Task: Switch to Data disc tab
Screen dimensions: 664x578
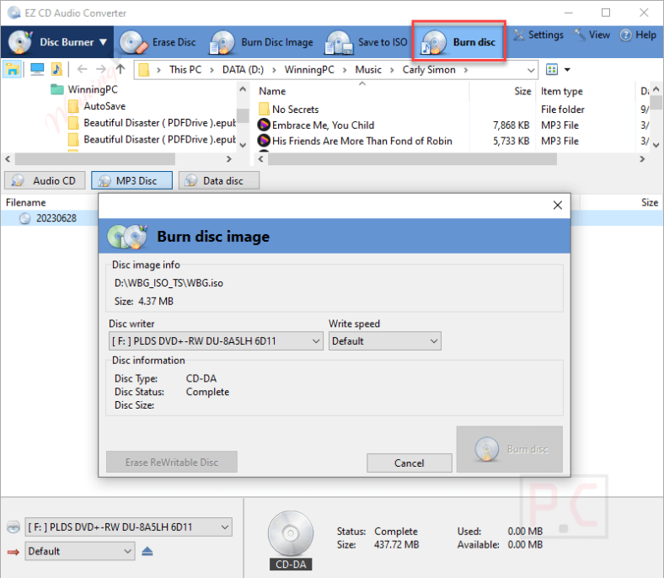Action: click(219, 180)
